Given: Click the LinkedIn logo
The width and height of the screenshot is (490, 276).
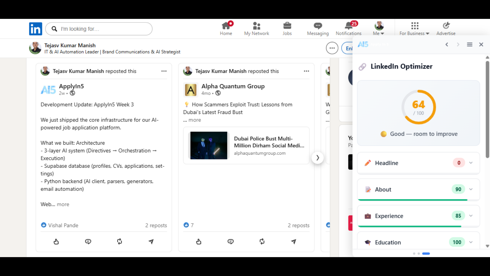Looking at the screenshot, I should [35, 29].
